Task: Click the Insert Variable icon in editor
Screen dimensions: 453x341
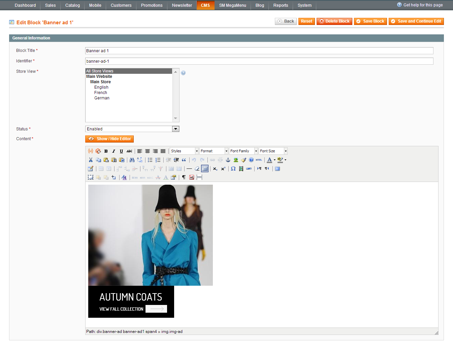Action: [90, 151]
